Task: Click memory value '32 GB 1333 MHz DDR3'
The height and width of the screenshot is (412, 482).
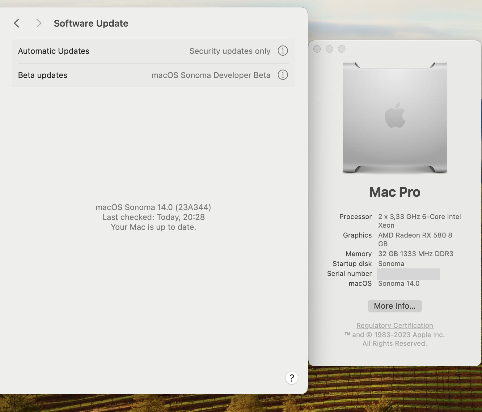Action: (416, 254)
